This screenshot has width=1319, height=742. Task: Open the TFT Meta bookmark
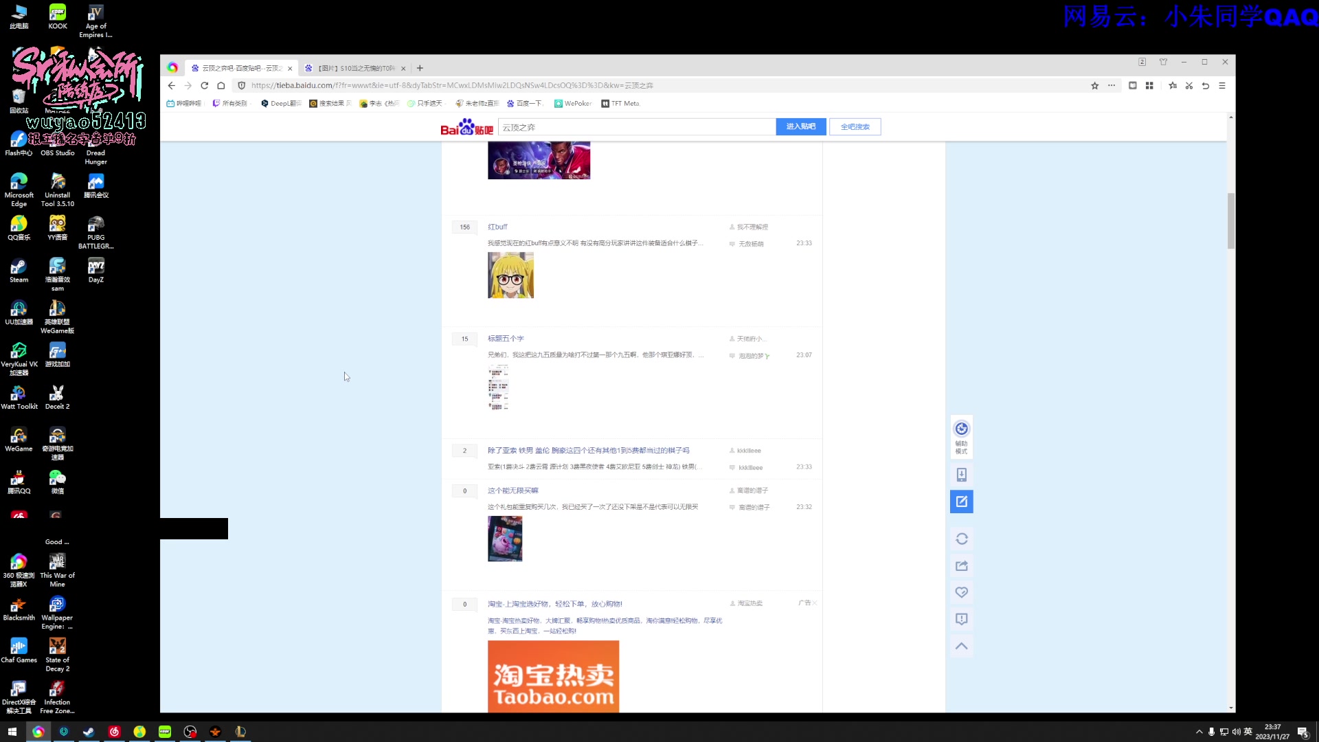tap(621, 104)
